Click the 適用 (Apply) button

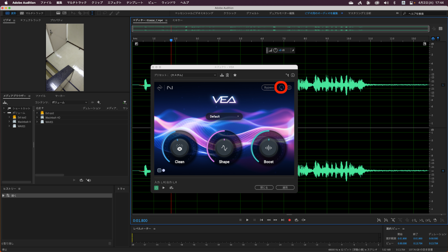point(285,187)
